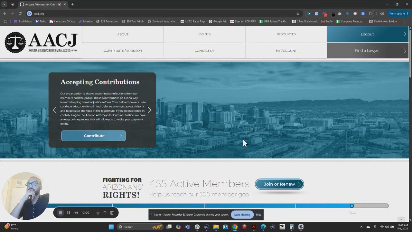Stop the Loom recording
Image resolution: width=412 pixels, height=232 pixels.
point(60,213)
